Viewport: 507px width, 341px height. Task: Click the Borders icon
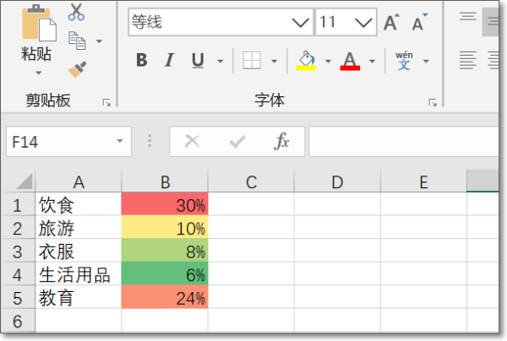252,61
